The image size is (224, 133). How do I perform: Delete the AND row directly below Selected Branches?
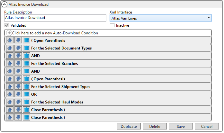coord(26,71)
